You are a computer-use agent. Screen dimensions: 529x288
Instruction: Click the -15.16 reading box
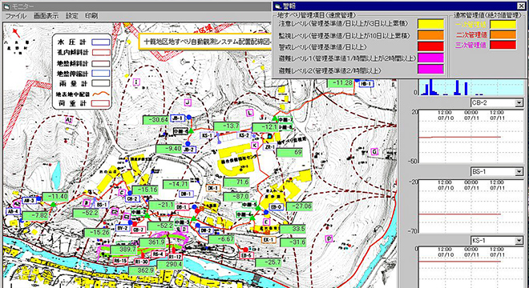pyautogui.click(x=145, y=190)
